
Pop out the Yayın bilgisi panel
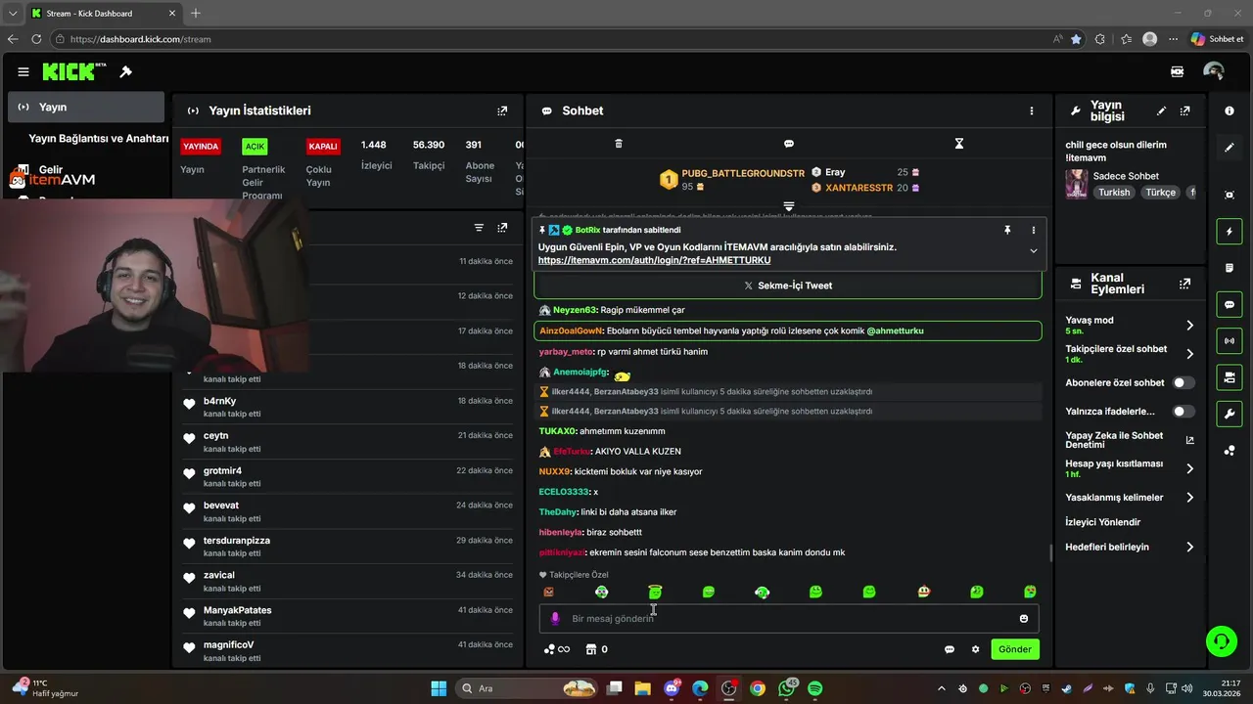tap(1185, 111)
